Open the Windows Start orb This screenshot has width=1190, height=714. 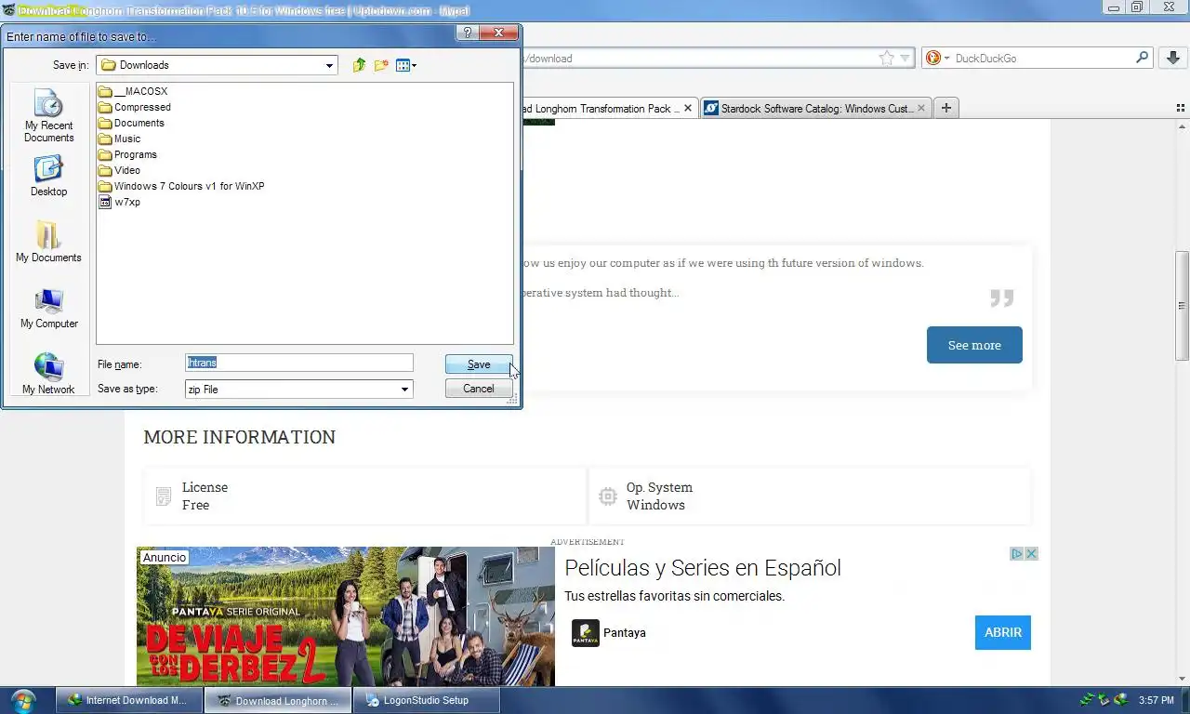[23, 700]
